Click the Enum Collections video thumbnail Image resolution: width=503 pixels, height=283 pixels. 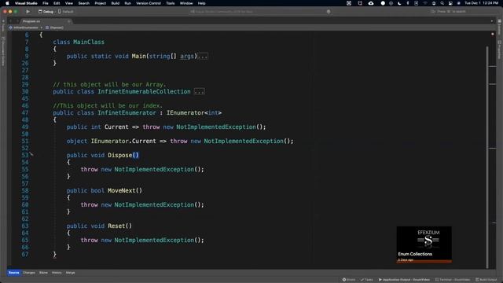(x=424, y=244)
